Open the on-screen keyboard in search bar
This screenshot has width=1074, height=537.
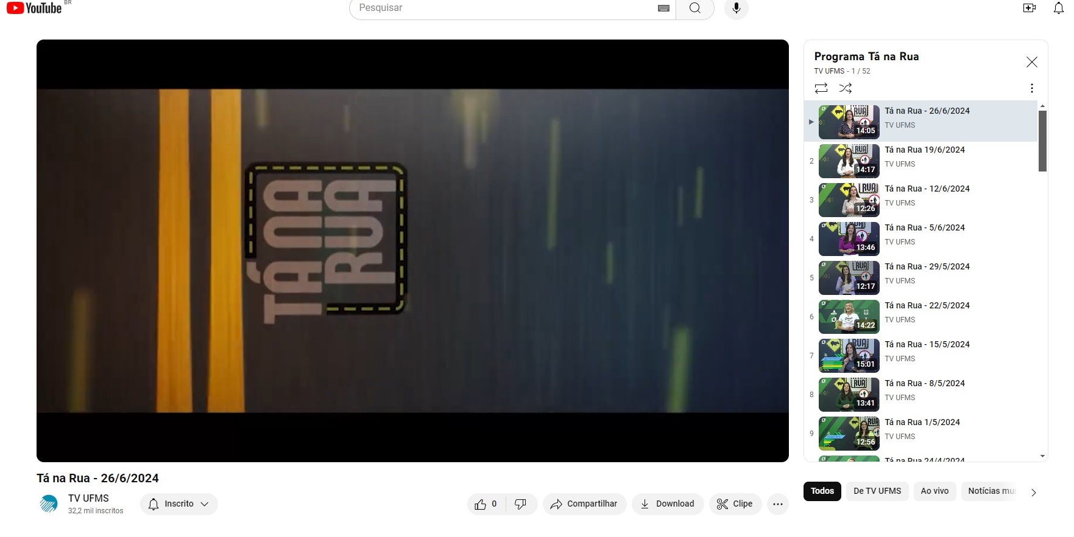tap(663, 8)
